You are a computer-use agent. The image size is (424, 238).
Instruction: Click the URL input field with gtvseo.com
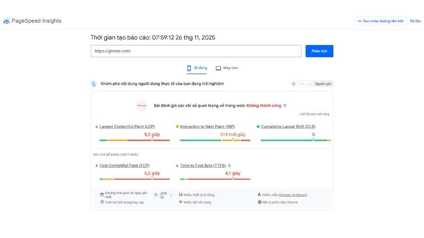[x=196, y=51]
